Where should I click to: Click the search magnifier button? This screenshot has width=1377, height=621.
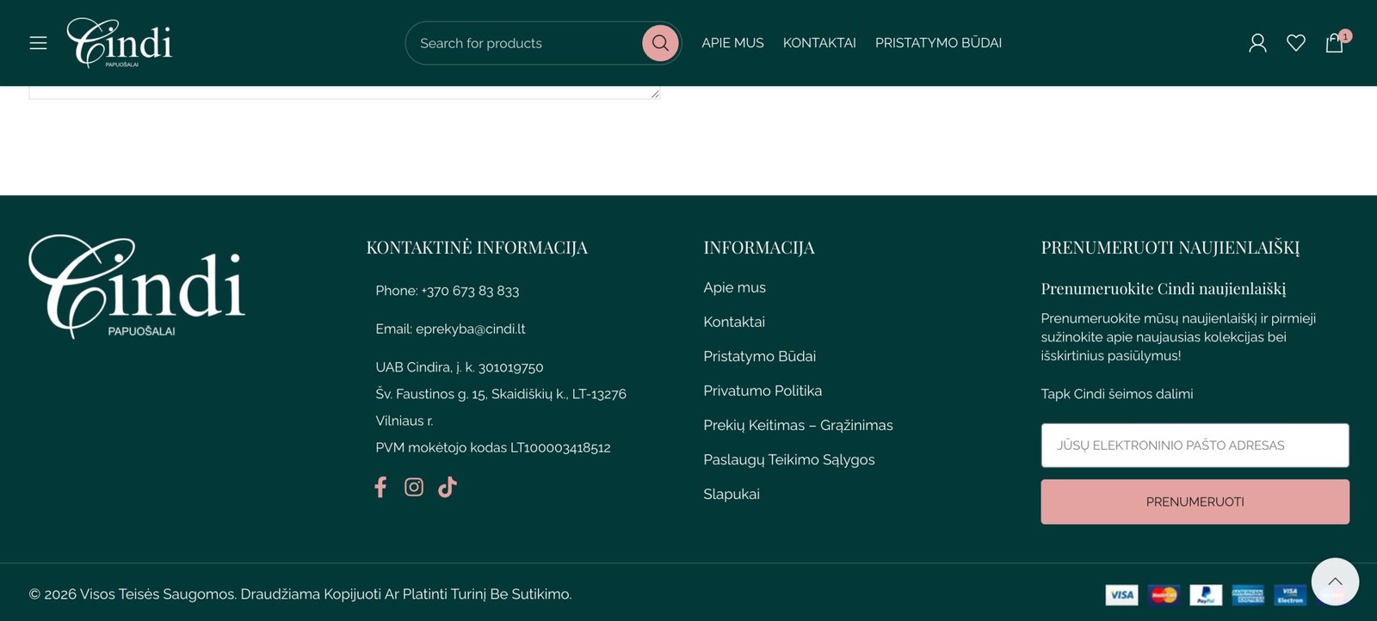(x=660, y=43)
